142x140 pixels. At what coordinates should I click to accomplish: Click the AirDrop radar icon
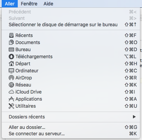11,78
